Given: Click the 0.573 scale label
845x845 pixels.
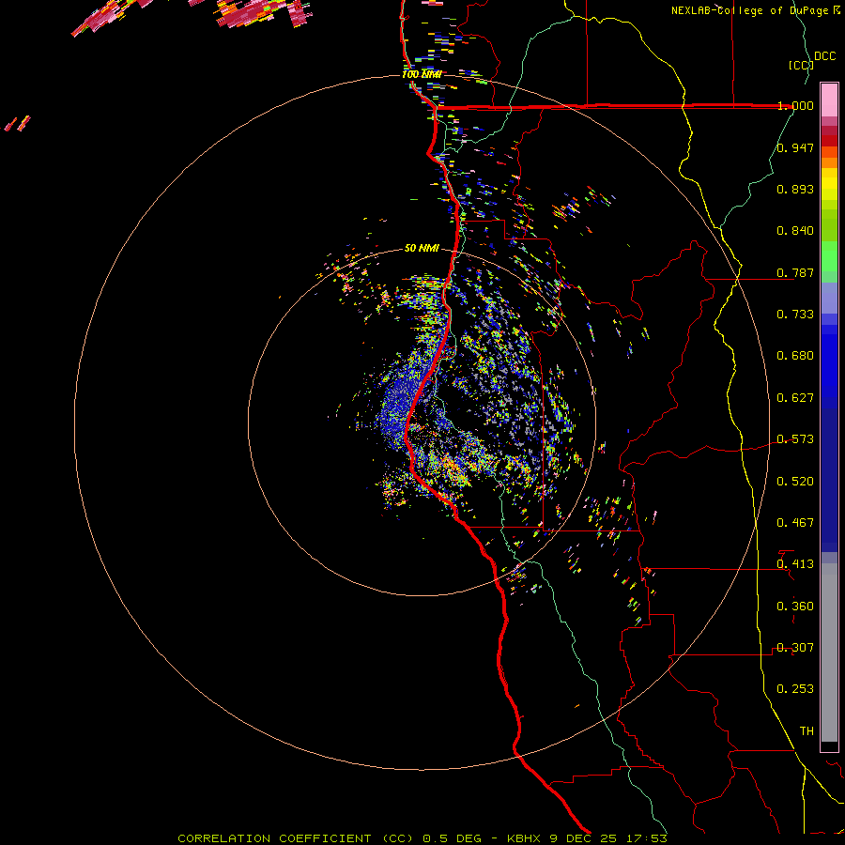Looking at the screenshot, I should (795, 439).
